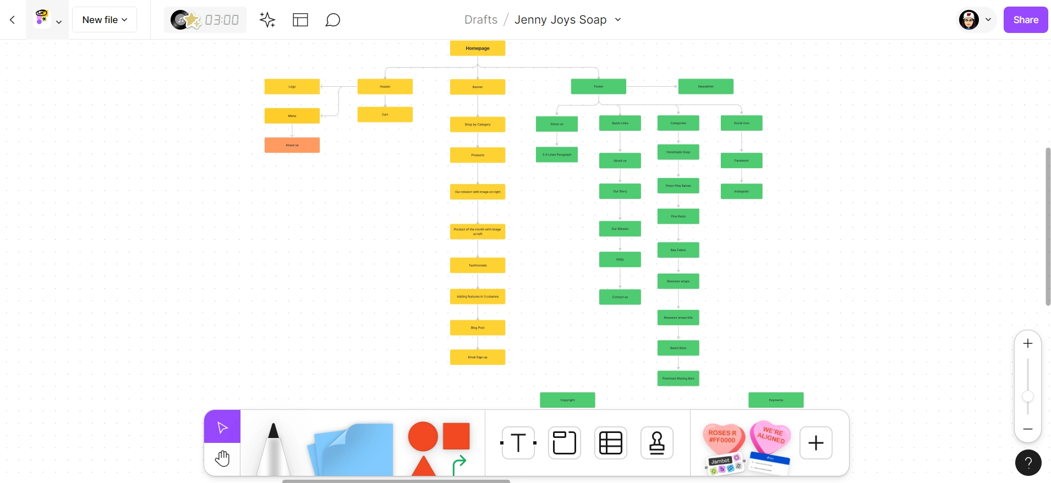Toggle the layout panel icon
The width and height of the screenshot is (1051, 483).
click(300, 20)
